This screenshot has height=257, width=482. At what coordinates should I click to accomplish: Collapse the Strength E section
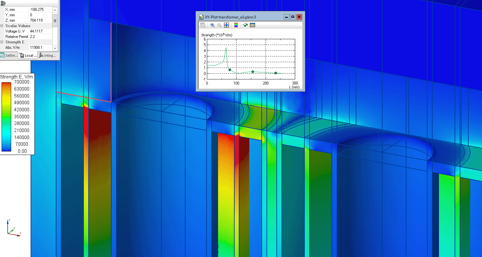coord(2,42)
